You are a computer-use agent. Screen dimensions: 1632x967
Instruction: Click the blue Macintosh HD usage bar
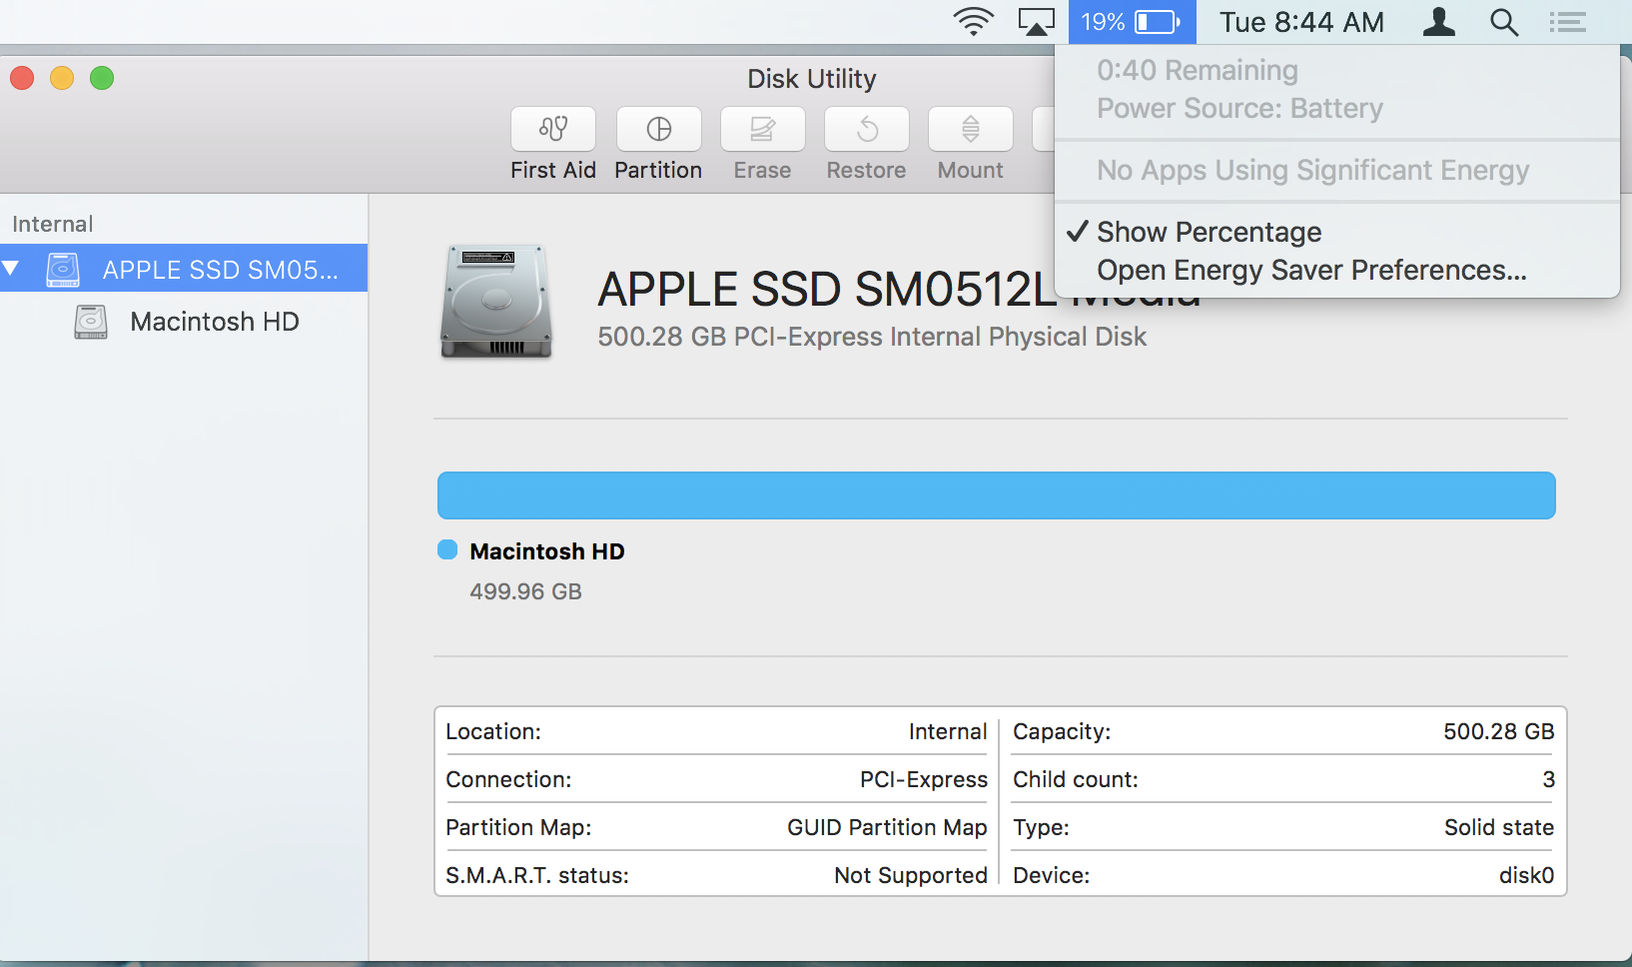pos(996,495)
